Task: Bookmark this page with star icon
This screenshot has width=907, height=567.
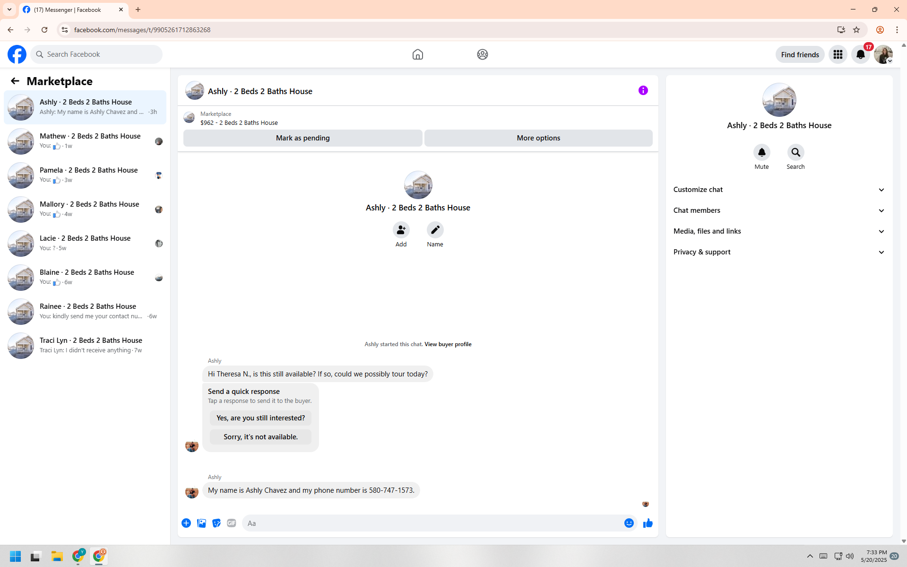Action: pos(856,30)
